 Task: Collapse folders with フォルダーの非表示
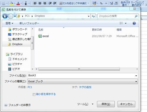18,105
